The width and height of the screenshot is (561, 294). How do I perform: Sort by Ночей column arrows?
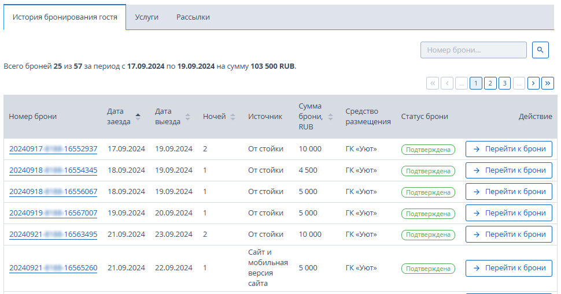[232, 117]
